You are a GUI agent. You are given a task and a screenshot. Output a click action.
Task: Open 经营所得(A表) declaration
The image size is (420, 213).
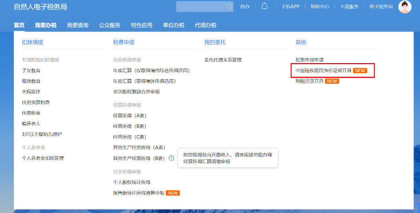pos(130,116)
